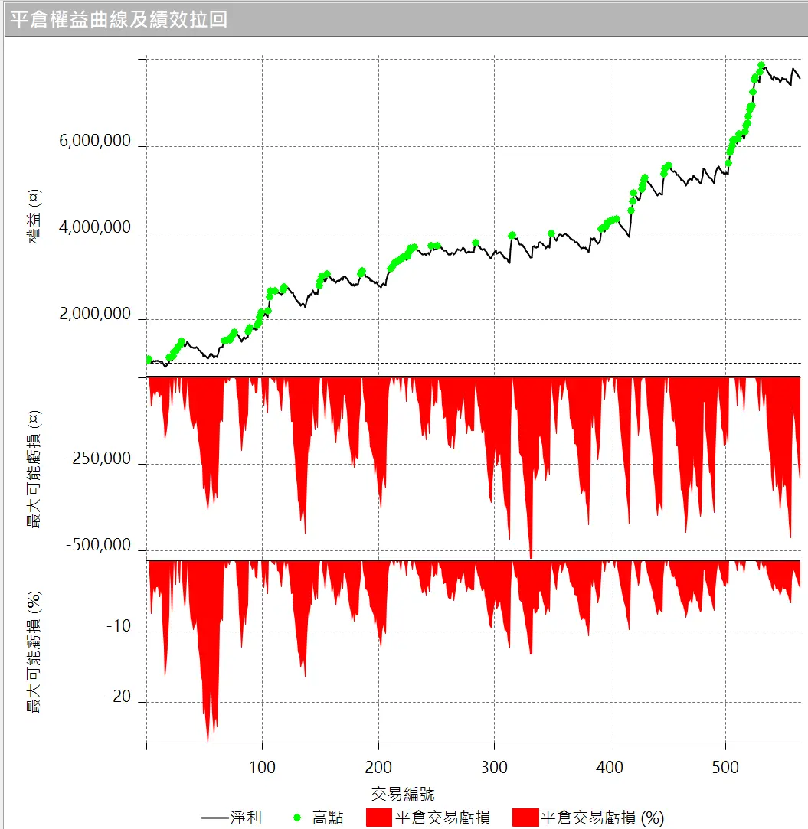Click the topmost green high point on equity curve
Image resolution: width=808 pixels, height=829 pixels.
click(761, 66)
